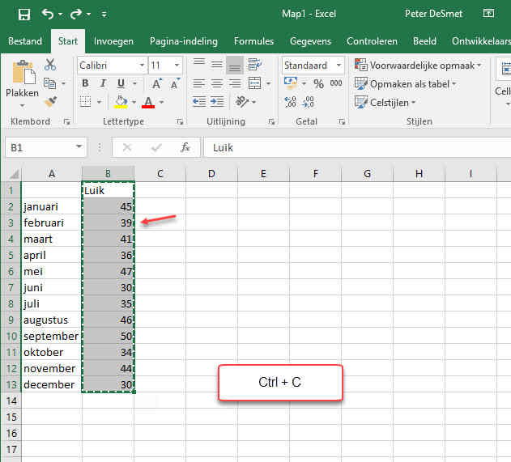Apply cell borders icon
511x462 pixels.
pyautogui.click(x=85, y=102)
